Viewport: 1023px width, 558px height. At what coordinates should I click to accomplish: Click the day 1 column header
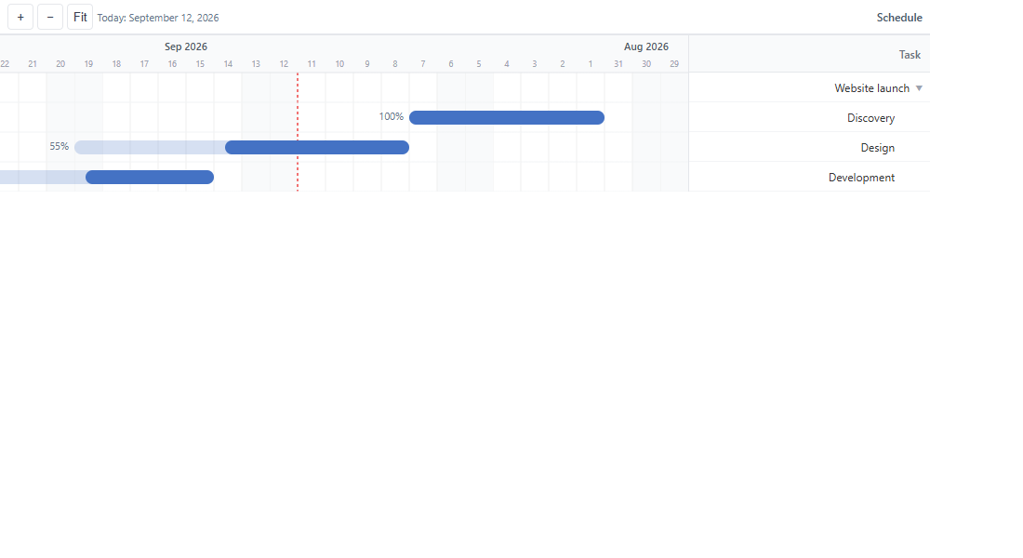tap(591, 64)
